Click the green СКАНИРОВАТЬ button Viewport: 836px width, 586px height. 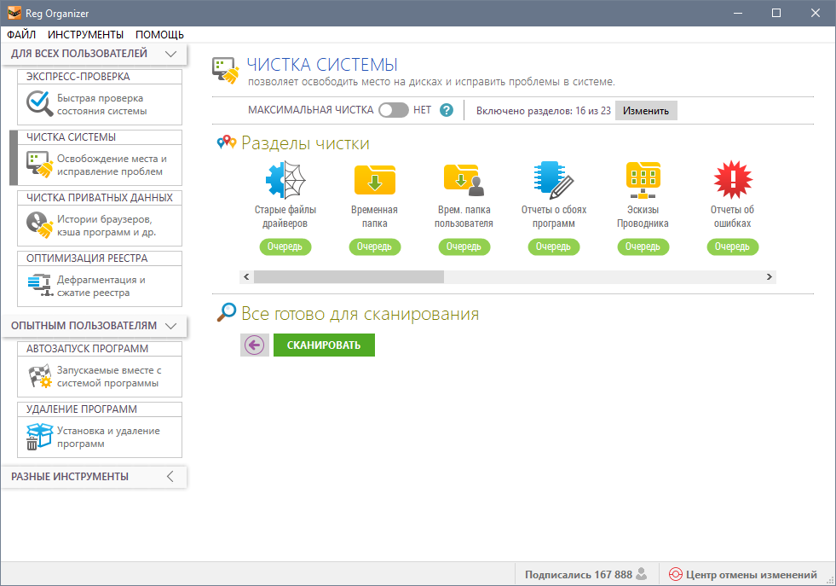tap(324, 345)
